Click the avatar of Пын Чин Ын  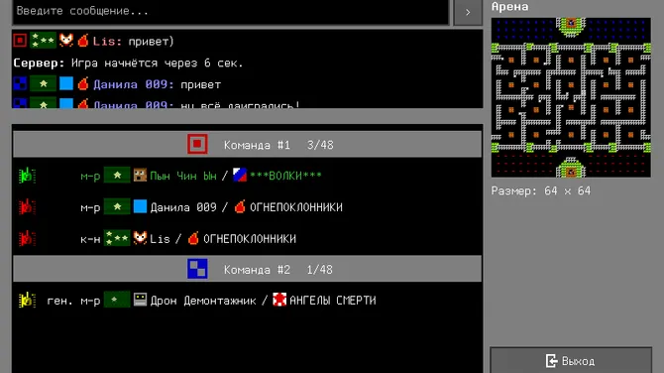pos(140,175)
